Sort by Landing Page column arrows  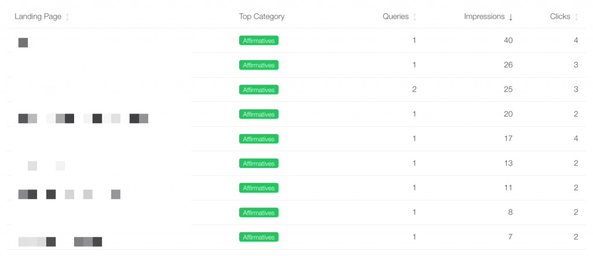coord(67,17)
